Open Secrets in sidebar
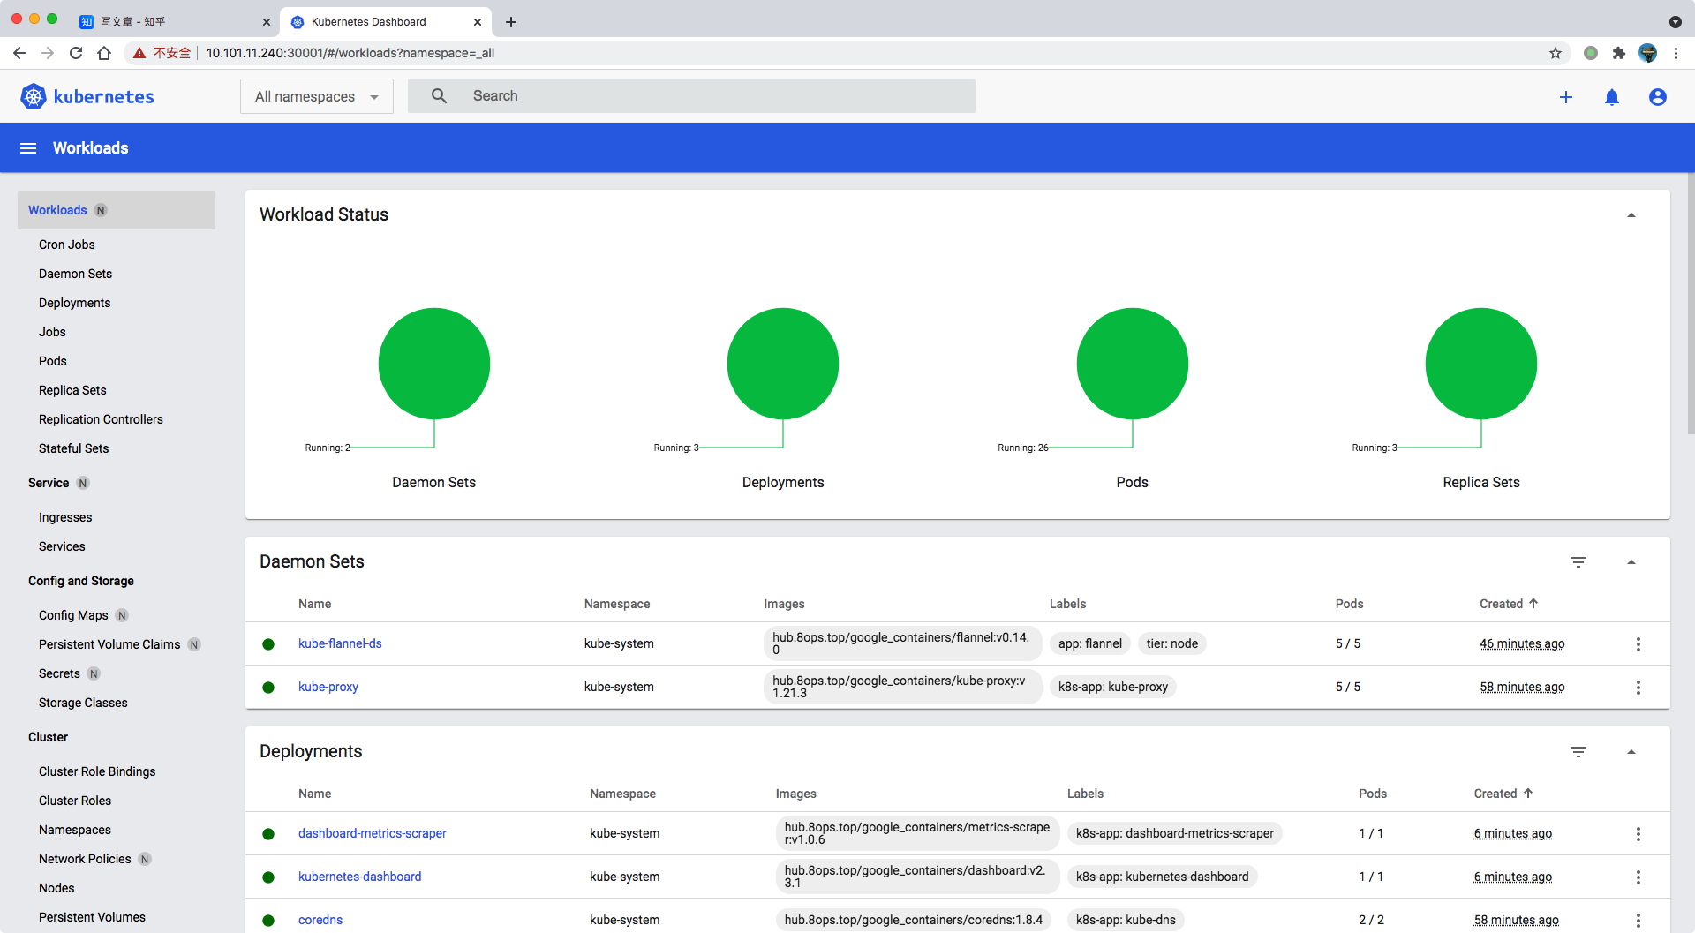 (59, 673)
